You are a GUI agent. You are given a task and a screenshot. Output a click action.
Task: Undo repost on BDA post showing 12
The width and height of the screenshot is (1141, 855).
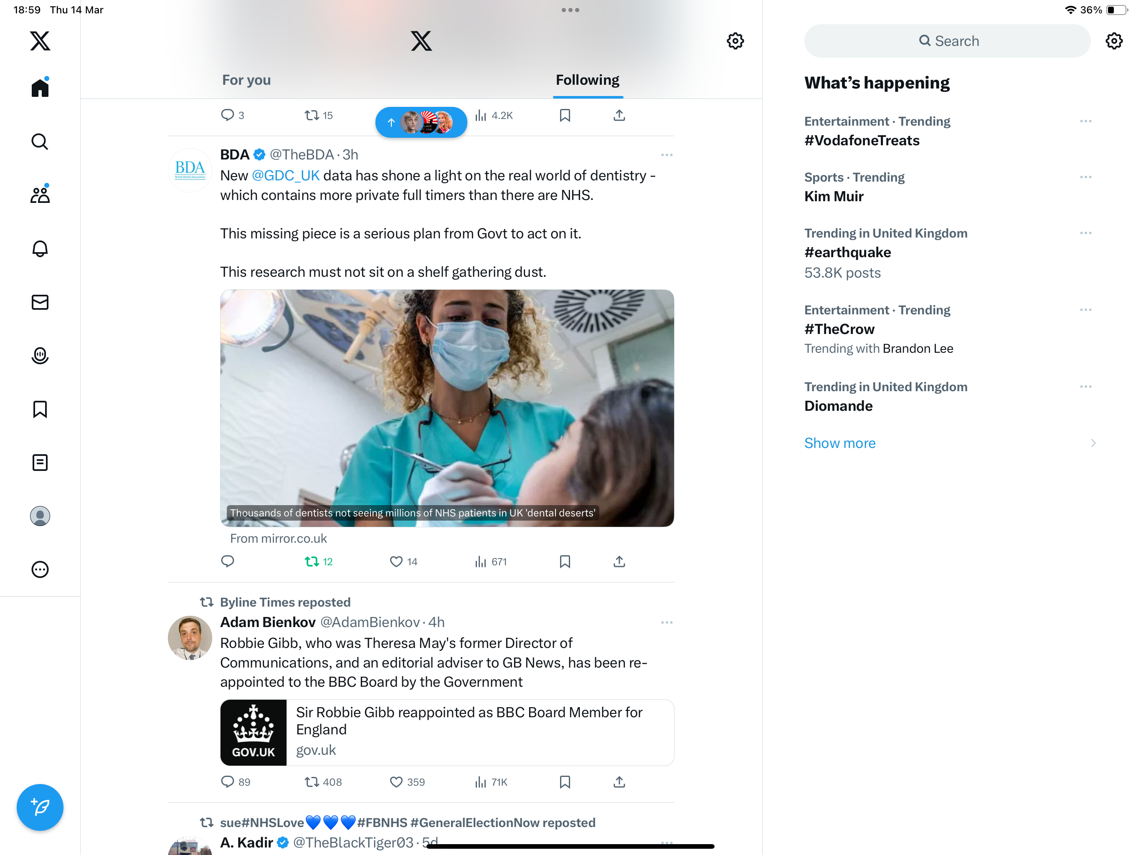pos(318,561)
